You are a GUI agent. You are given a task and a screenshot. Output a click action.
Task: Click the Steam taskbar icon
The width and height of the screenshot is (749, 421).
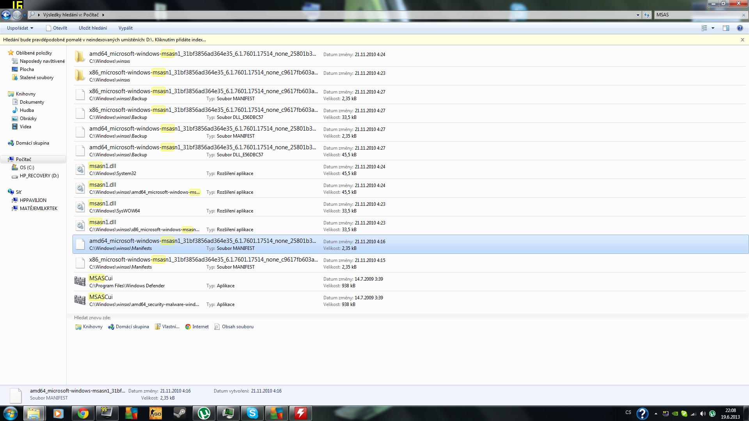tap(180, 413)
